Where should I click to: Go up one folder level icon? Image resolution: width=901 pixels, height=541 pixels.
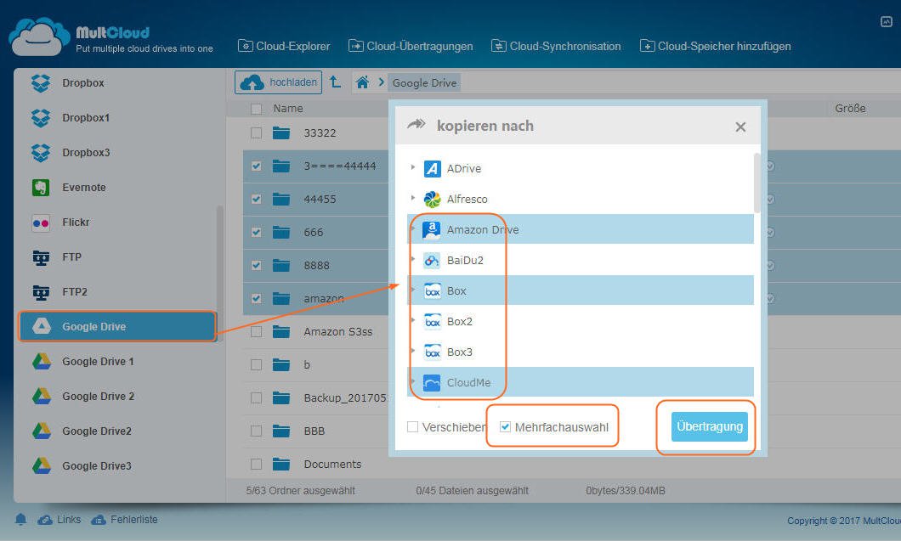[x=336, y=82]
